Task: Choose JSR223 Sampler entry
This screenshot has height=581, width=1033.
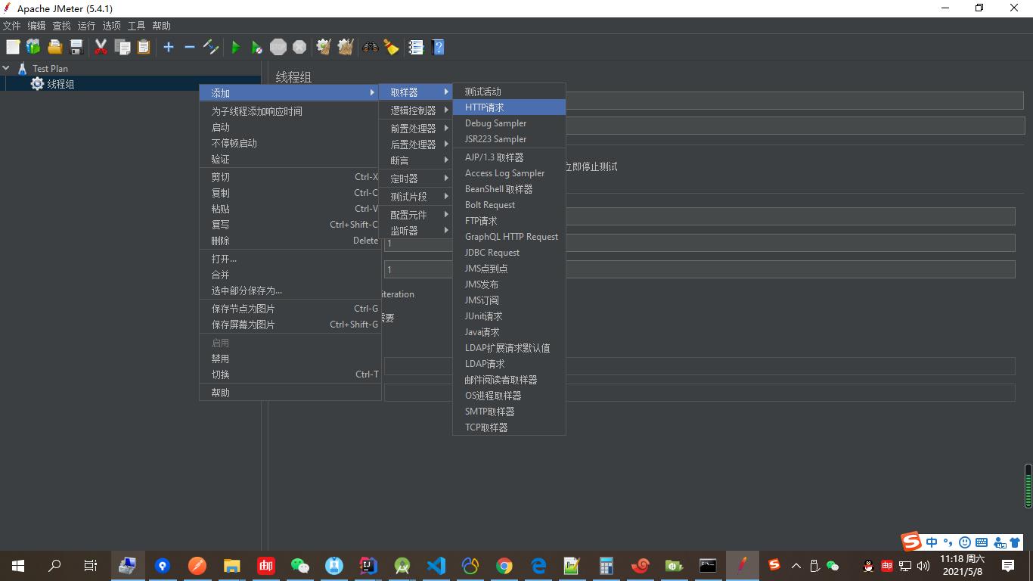Action: 509,139
